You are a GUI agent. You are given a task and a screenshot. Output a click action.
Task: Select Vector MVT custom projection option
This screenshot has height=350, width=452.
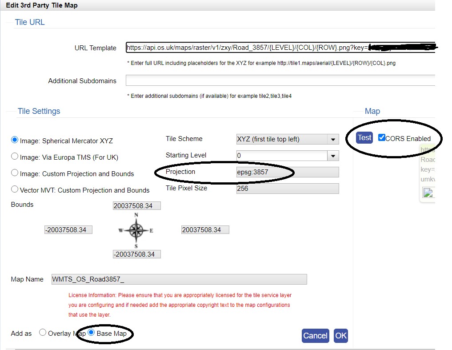pyautogui.click(x=15, y=189)
